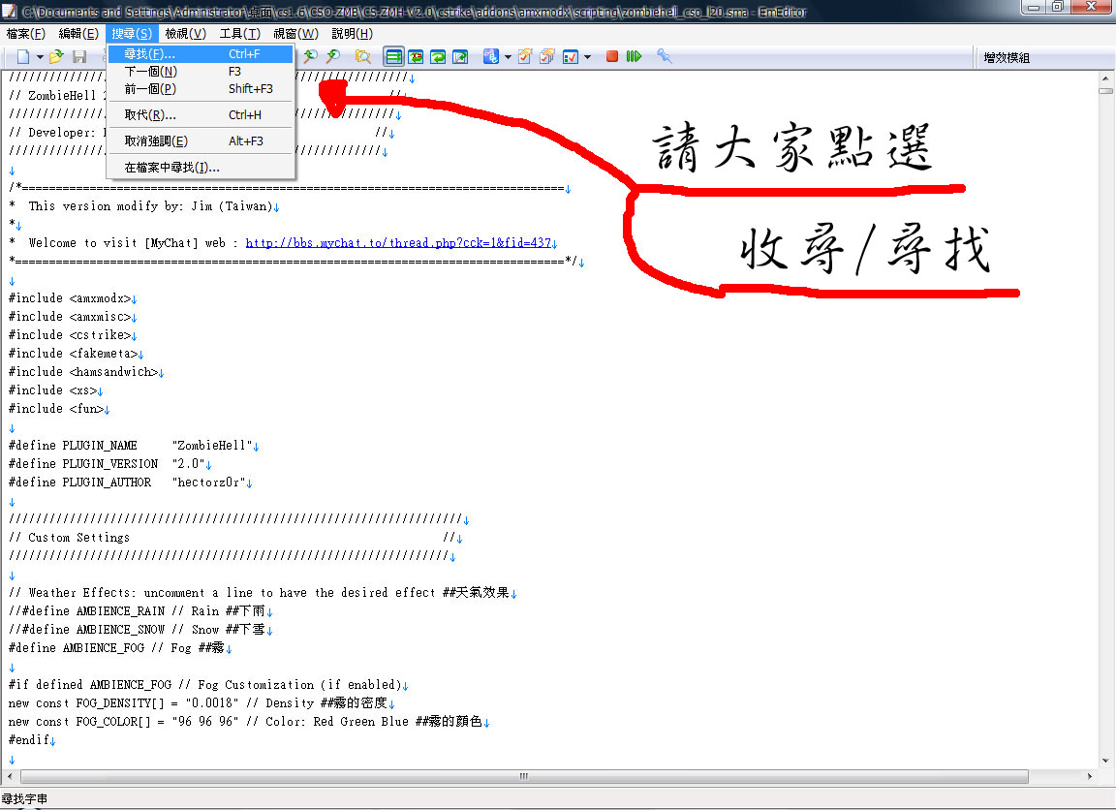Click the green Run macro icon

coord(634,57)
